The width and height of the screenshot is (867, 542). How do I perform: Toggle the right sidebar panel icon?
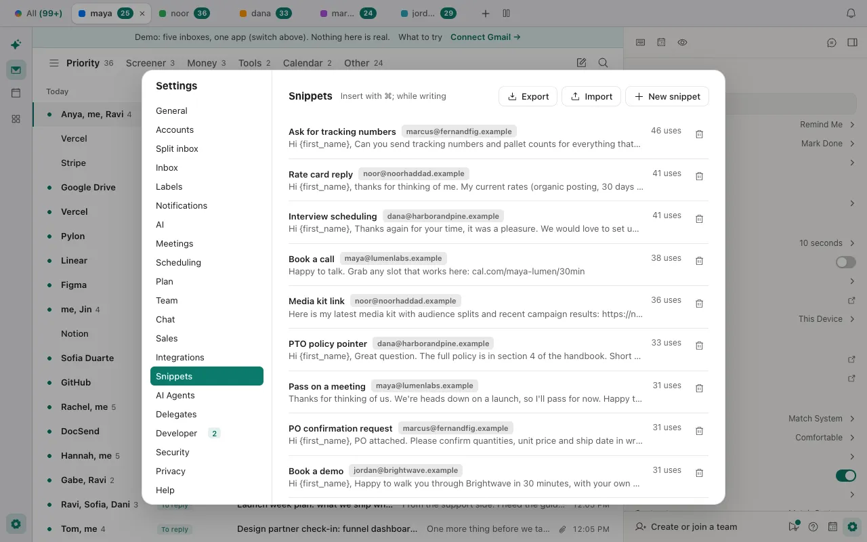tap(852, 43)
